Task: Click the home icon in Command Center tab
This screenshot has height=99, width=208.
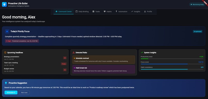Action: pos(56,12)
